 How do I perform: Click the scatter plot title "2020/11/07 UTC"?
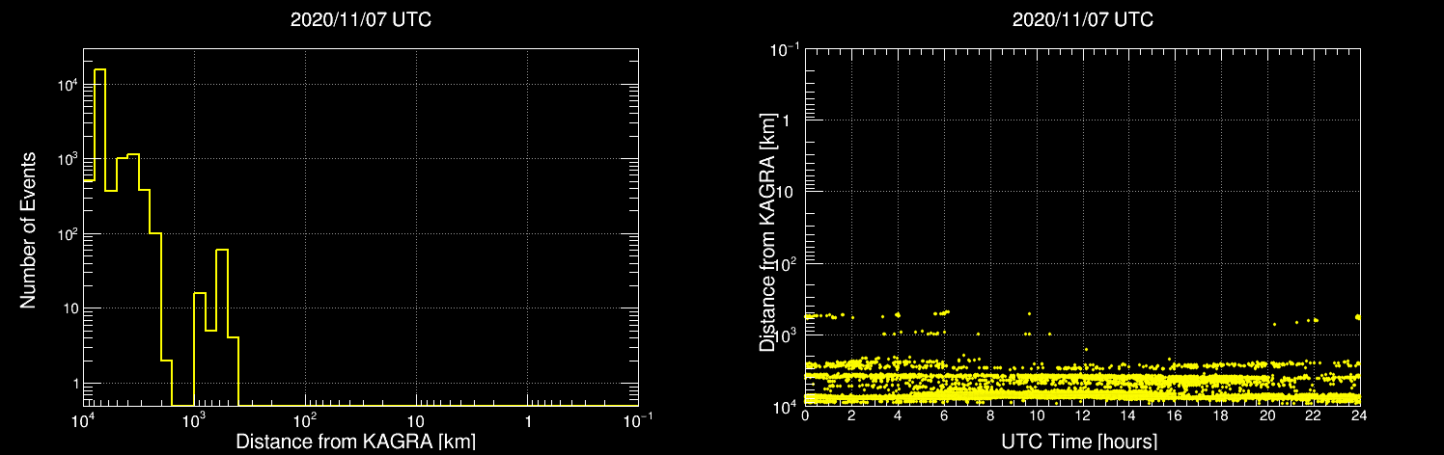(1082, 20)
